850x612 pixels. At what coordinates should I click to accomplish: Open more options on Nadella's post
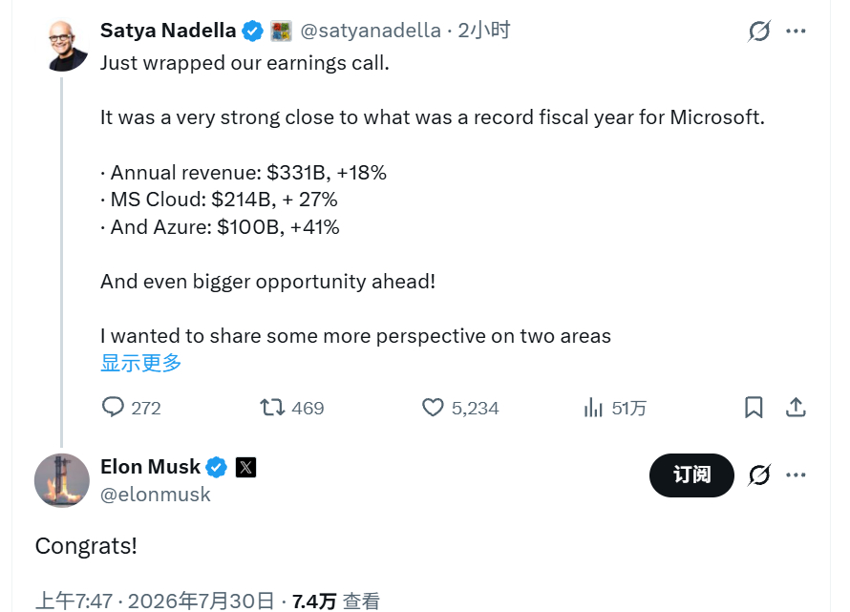pos(796,31)
